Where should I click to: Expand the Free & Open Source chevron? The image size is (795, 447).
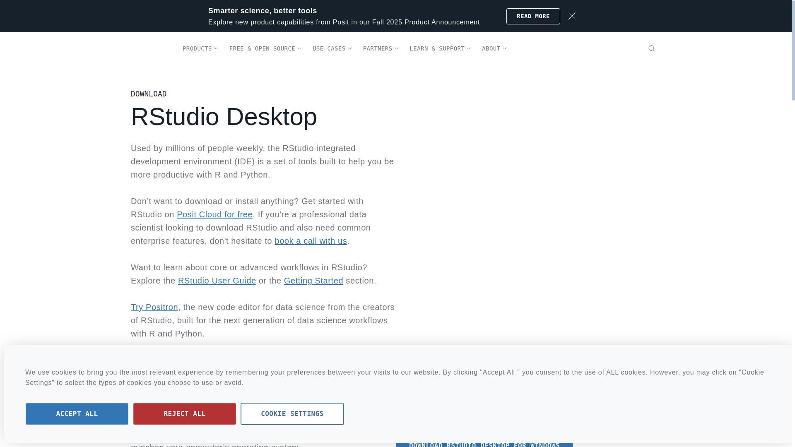click(x=299, y=49)
